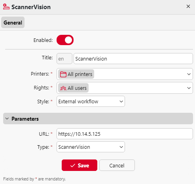Save the terminal action settings
Image resolution: width=195 pixels, height=184 pixels.
tap(80, 165)
